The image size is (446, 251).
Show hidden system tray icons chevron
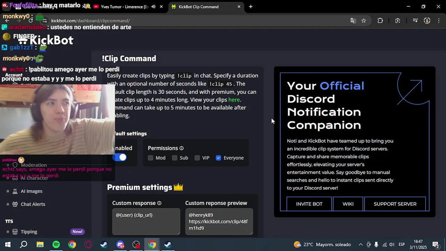(x=361, y=244)
